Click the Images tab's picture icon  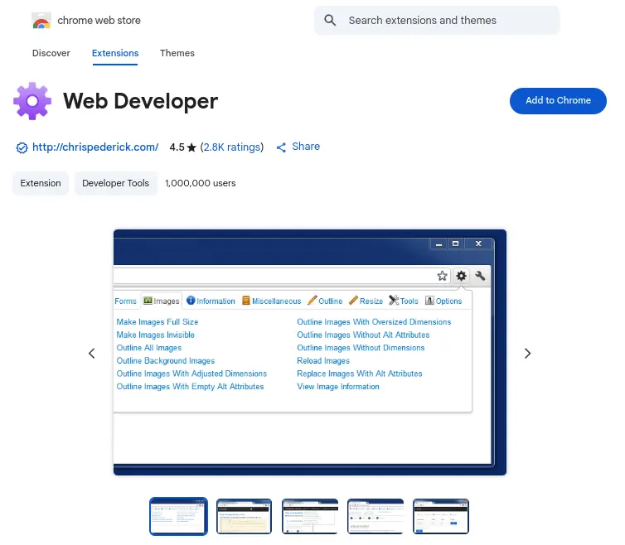pos(148,301)
